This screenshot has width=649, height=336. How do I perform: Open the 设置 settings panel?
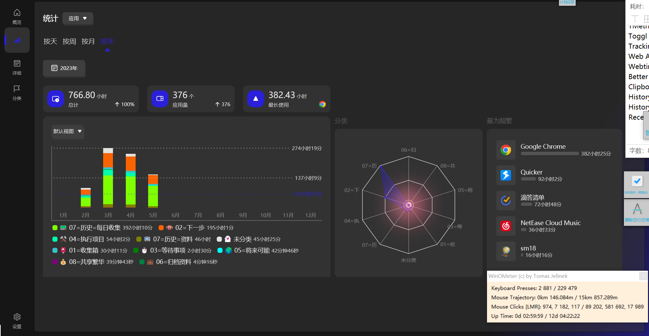[17, 320]
